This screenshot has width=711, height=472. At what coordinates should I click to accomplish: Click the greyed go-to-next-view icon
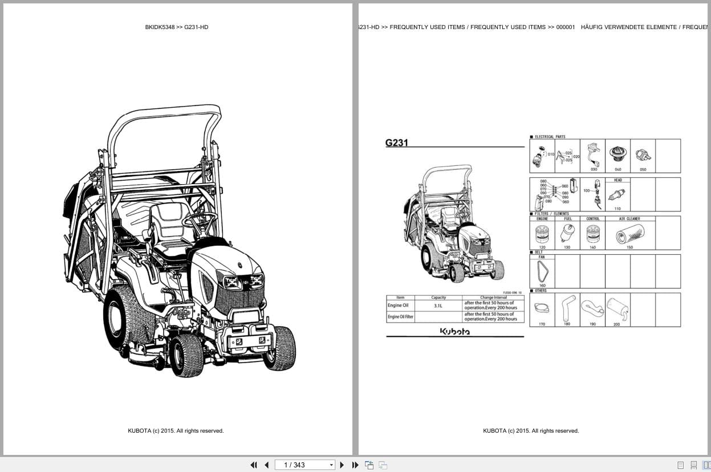pyautogui.click(x=383, y=465)
